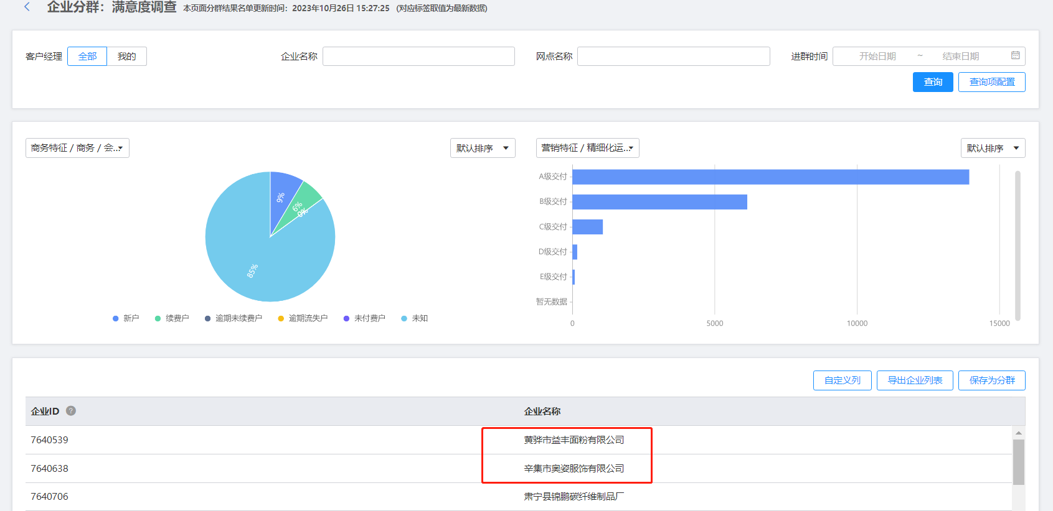
Task: Toggle the 逾期未续费户 legend item
Action: pyautogui.click(x=234, y=318)
